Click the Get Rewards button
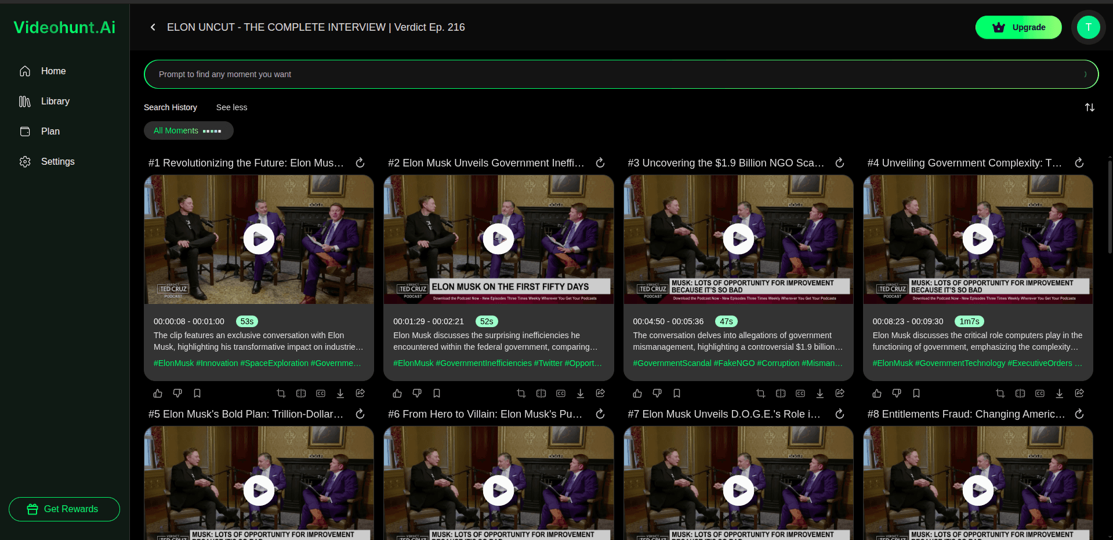This screenshot has height=540, width=1113. click(64, 509)
